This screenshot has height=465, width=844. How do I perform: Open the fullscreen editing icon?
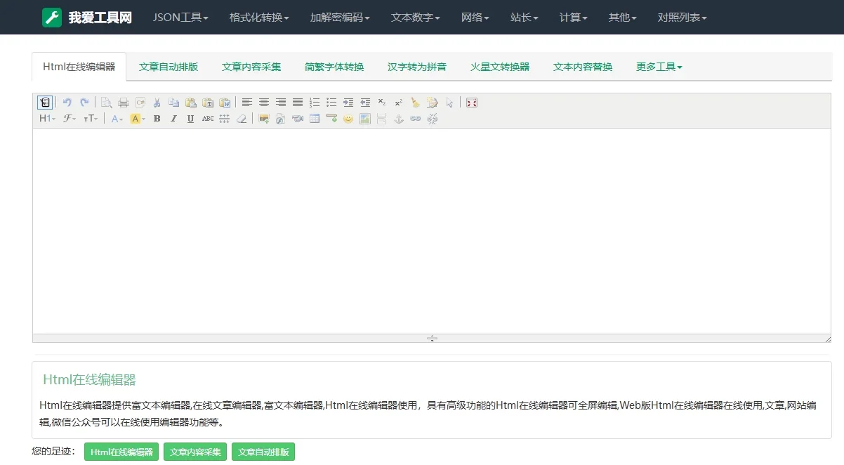click(x=471, y=102)
